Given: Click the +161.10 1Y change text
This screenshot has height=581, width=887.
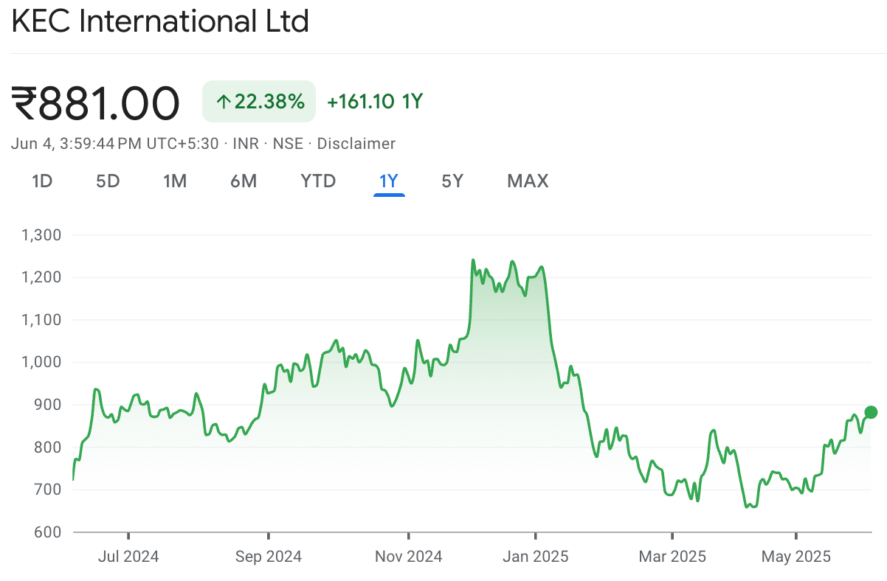Looking at the screenshot, I should click(375, 102).
